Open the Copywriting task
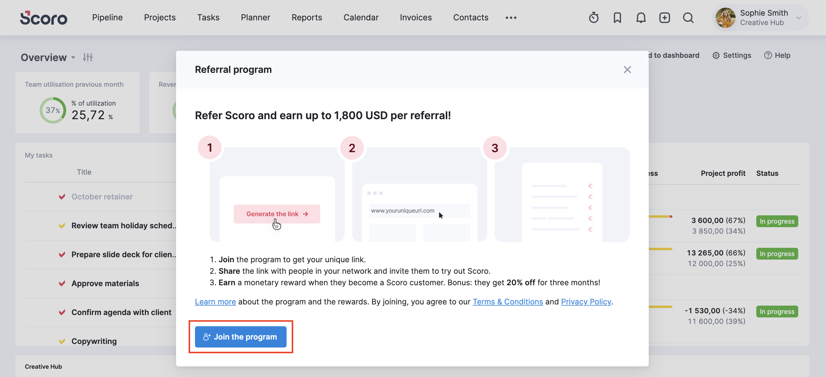This screenshot has height=377, width=826. pos(94,341)
